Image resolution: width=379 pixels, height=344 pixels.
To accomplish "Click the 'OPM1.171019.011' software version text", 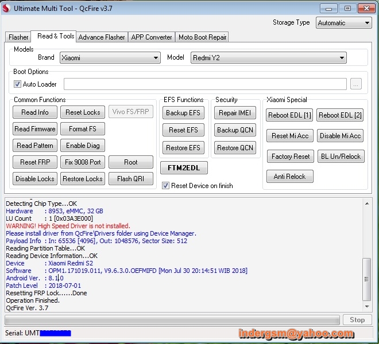I will [x=75, y=271].
